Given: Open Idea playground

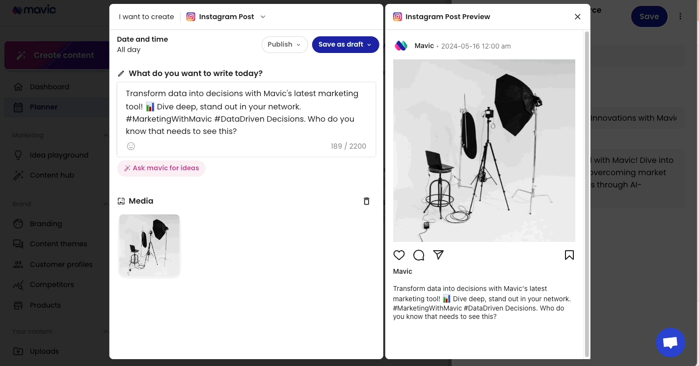Looking at the screenshot, I should pyautogui.click(x=59, y=155).
